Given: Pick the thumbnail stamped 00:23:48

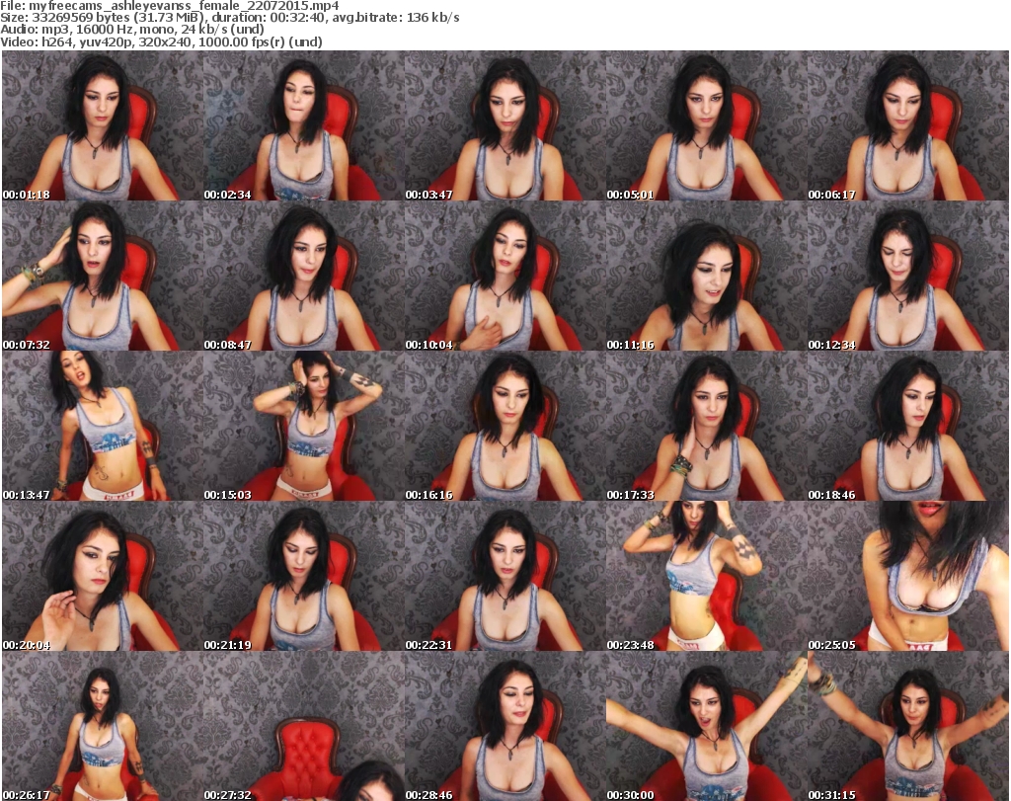Looking at the screenshot, I should (707, 576).
